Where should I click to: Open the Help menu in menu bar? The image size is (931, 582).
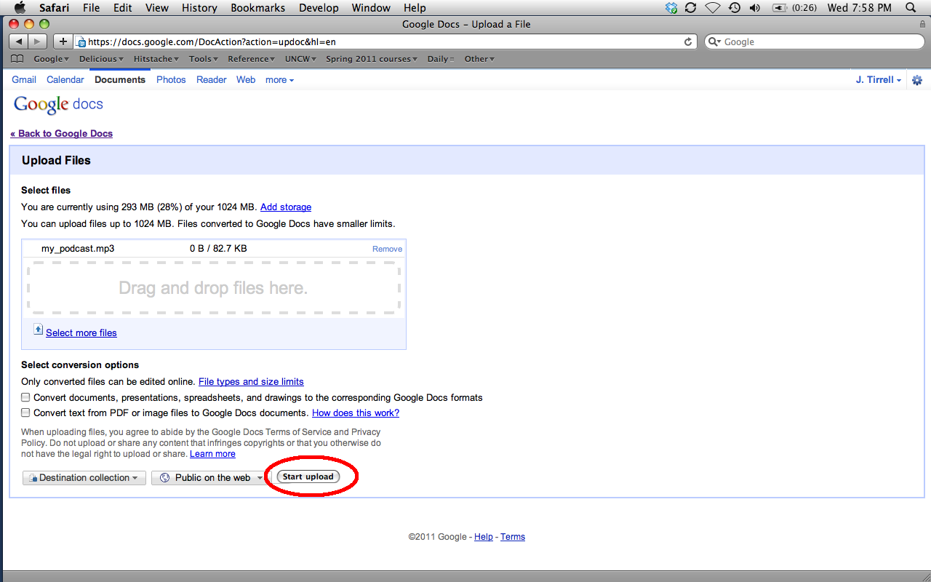(415, 8)
